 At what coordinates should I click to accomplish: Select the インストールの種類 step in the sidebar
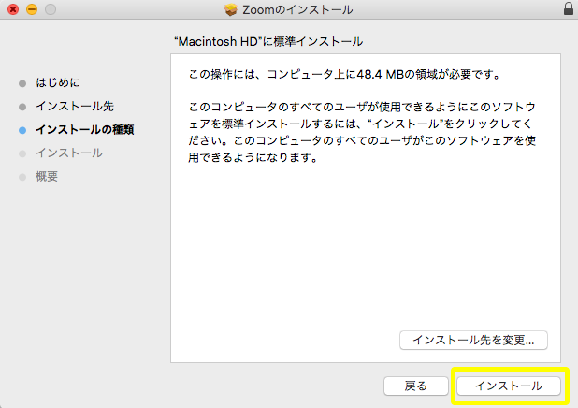[84, 130]
